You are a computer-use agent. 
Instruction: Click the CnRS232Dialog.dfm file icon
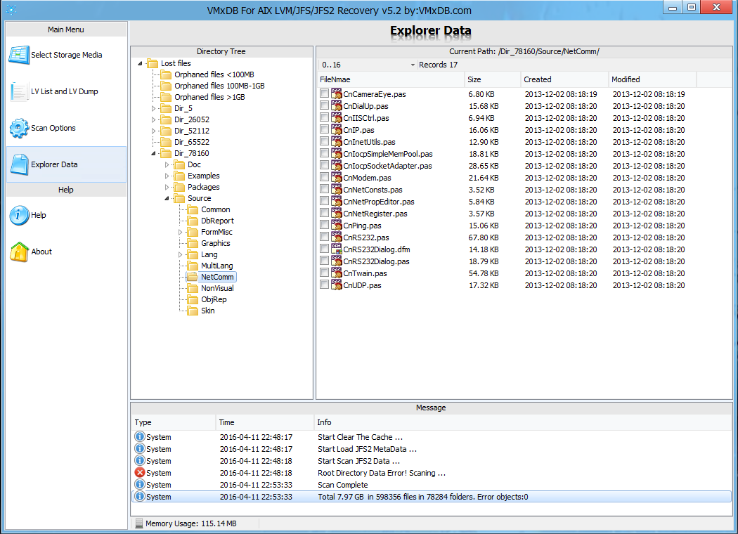(x=336, y=249)
